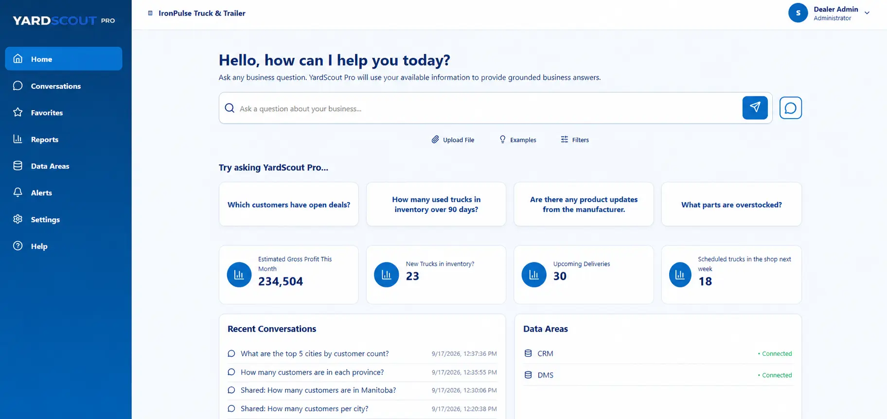Select 'Are there any product updates' suggestion

coord(584,204)
